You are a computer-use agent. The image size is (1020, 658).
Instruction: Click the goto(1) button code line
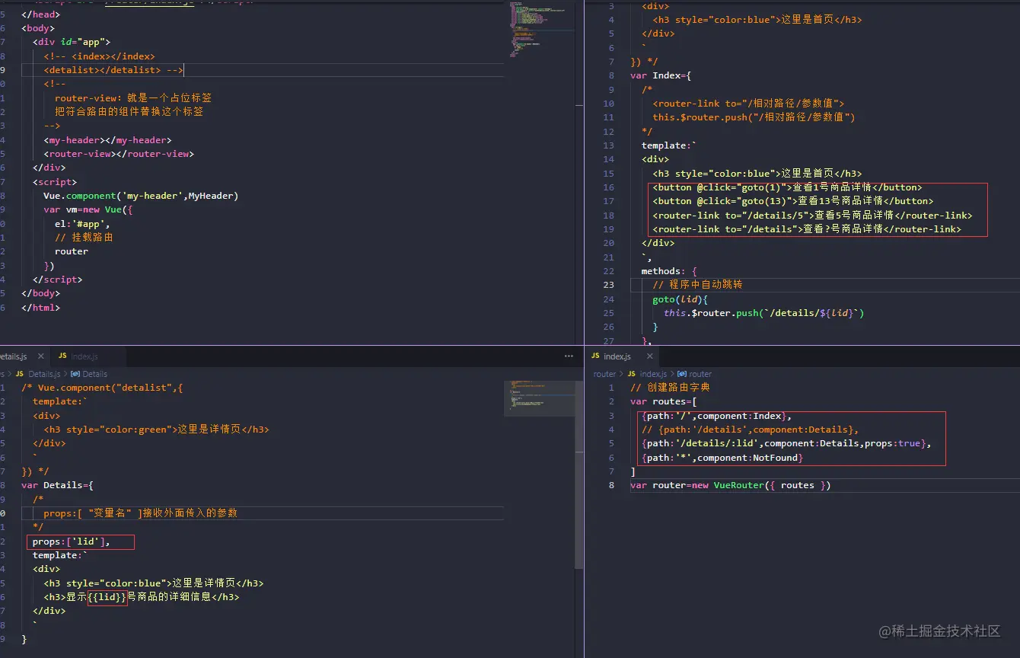coord(787,187)
